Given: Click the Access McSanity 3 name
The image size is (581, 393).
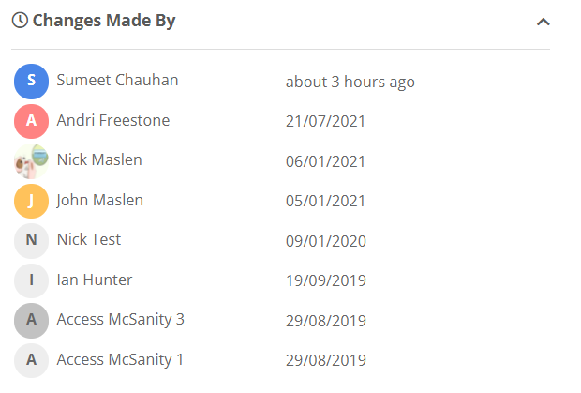Looking at the screenshot, I should 121,319.
